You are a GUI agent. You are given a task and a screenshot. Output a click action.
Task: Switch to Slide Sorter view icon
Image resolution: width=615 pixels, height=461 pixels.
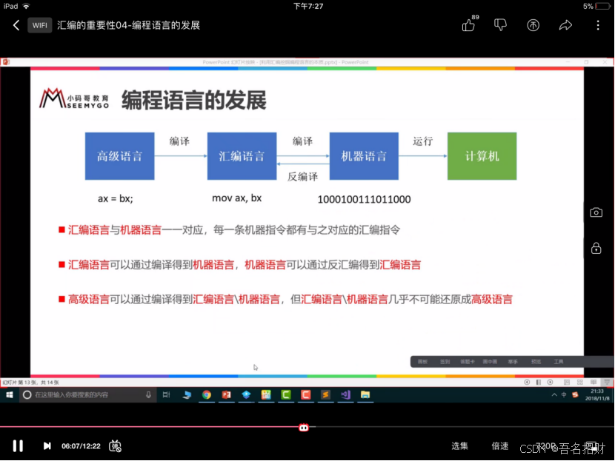pyautogui.click(x=580, y=383)
